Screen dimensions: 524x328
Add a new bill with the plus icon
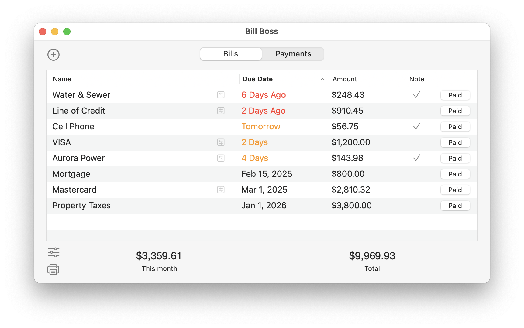click(x=53, y=55)
